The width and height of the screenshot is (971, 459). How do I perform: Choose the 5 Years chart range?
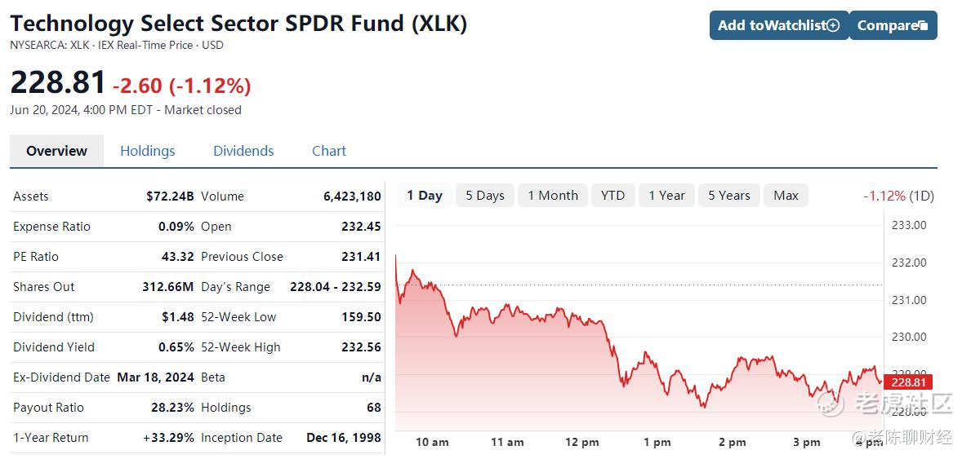(x=728, y=196)
